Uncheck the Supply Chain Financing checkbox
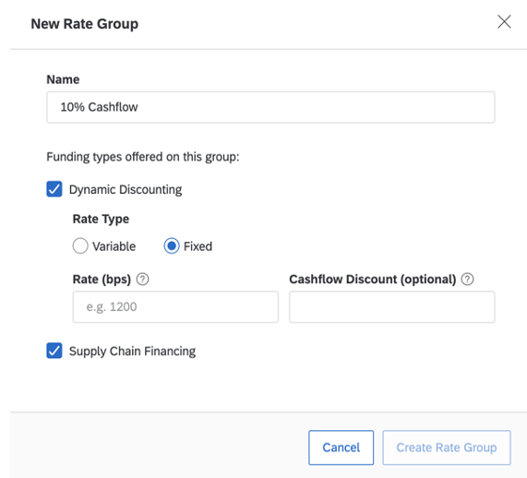Screen dimensions: 527x478 click(54, 351)
